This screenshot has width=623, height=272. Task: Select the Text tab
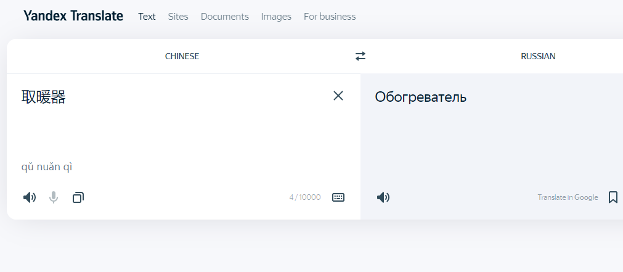(x=147, y=17)
